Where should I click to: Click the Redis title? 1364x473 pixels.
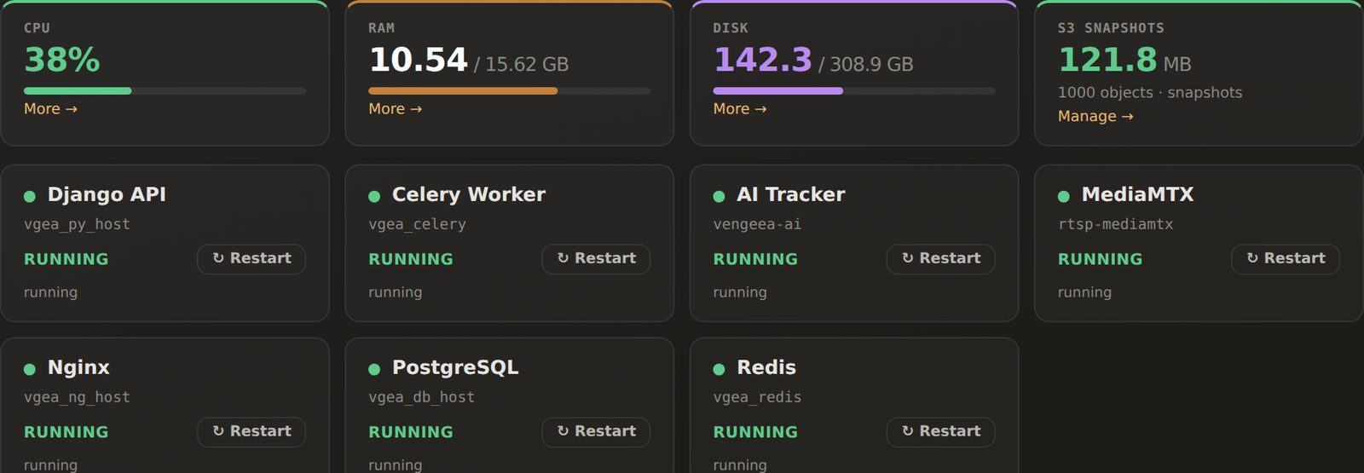click(766, 367)
